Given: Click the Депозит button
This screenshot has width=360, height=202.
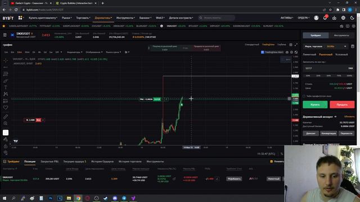Looking at the screenshot, I should click(x=310, y=134).
